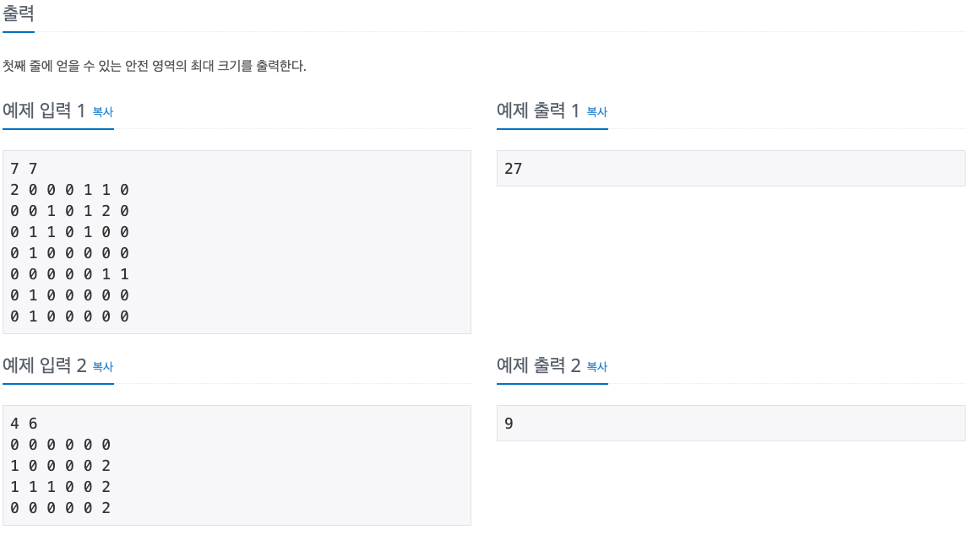Image resolution: width=974 pixels, height=535 pixels.
Task: Click the 예제 출력 2 heading
Action: coord(539,365)
